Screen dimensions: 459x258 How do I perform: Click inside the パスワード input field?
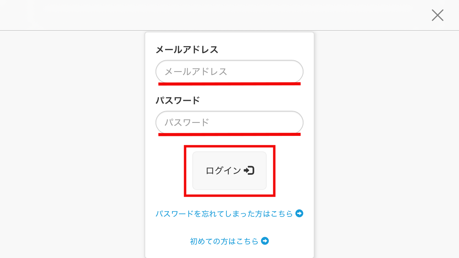coord(229,122)
